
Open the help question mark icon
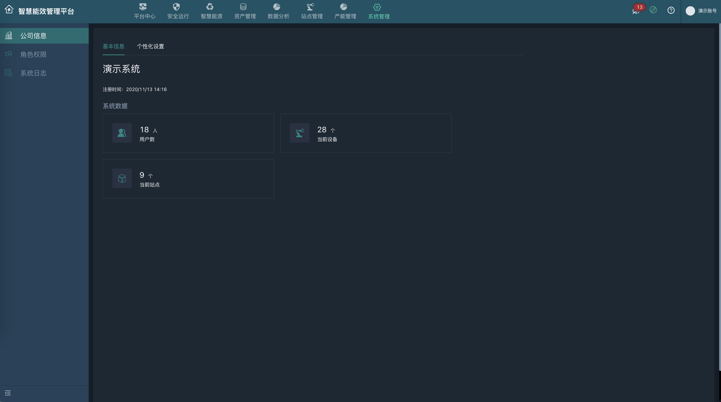coord(671,10)
